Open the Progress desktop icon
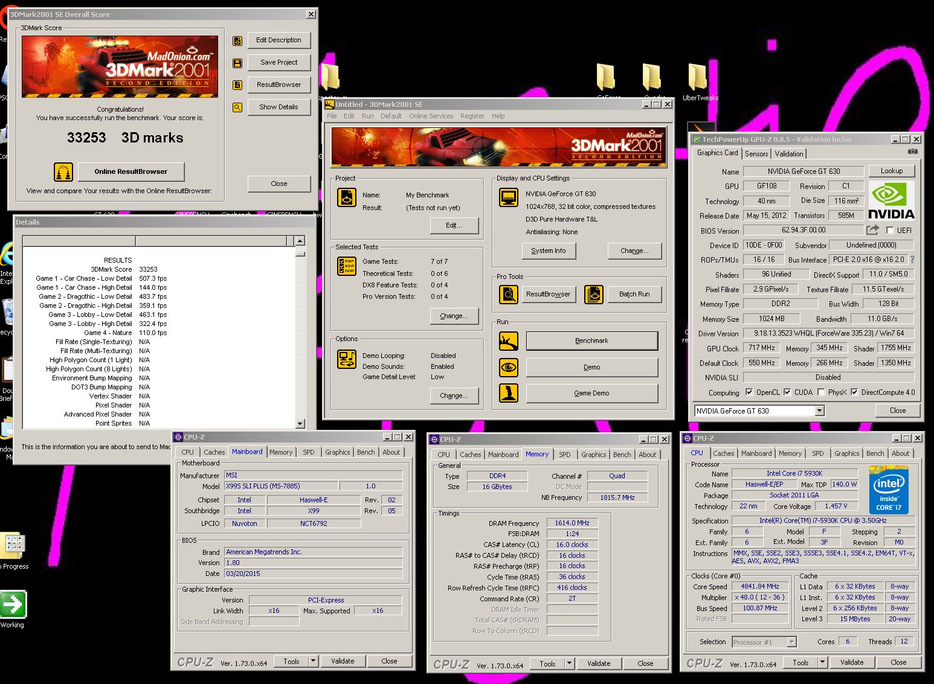 click(x=13, y=551)
